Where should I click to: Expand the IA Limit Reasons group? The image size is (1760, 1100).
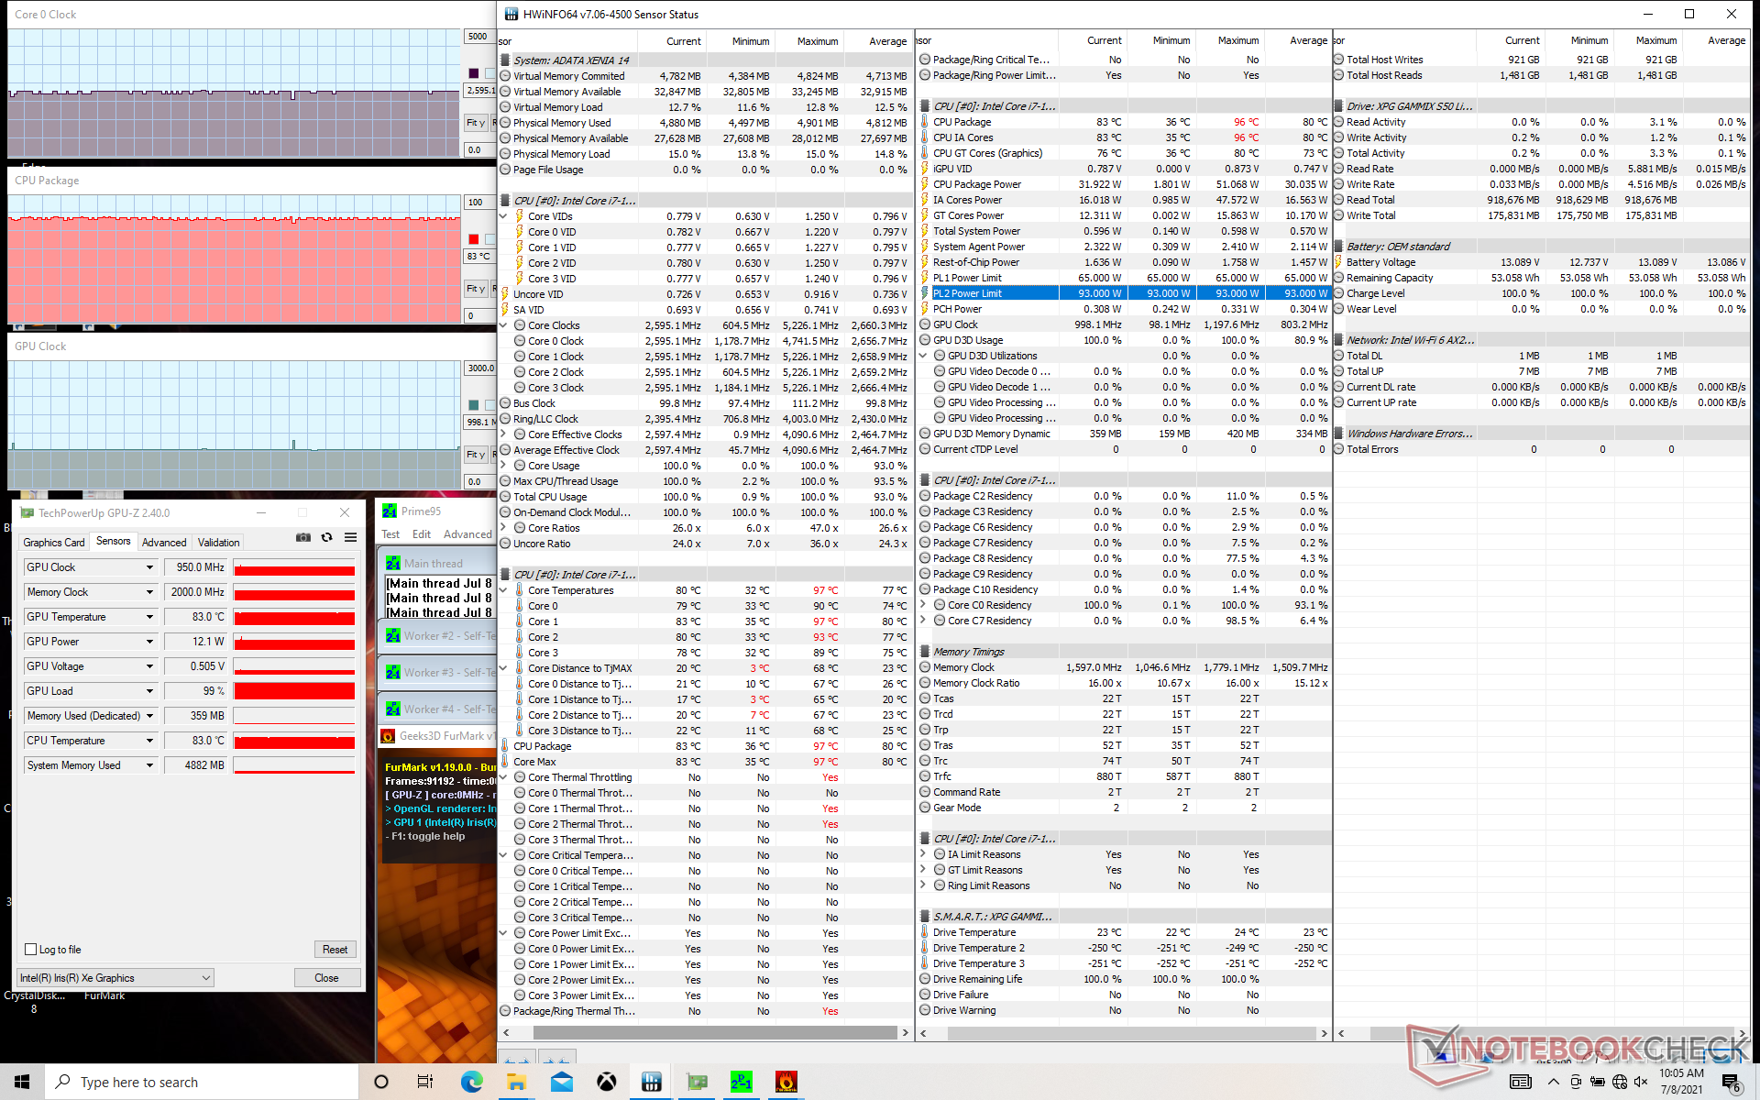coord(923,854)
